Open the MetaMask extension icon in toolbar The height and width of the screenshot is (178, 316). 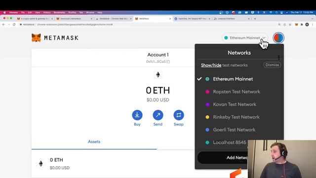coord(296,25)
